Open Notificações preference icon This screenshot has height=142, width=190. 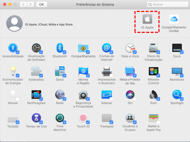(36, 95)
